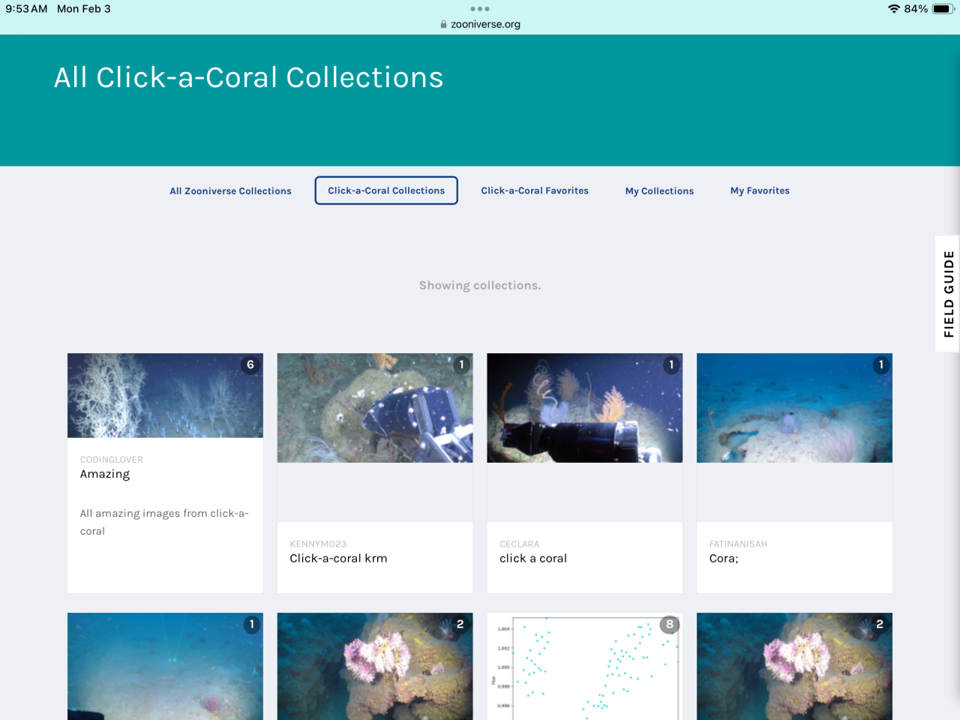
Task: Click 'All amazing images from click-a-coral' description
Action: (164, 522)
